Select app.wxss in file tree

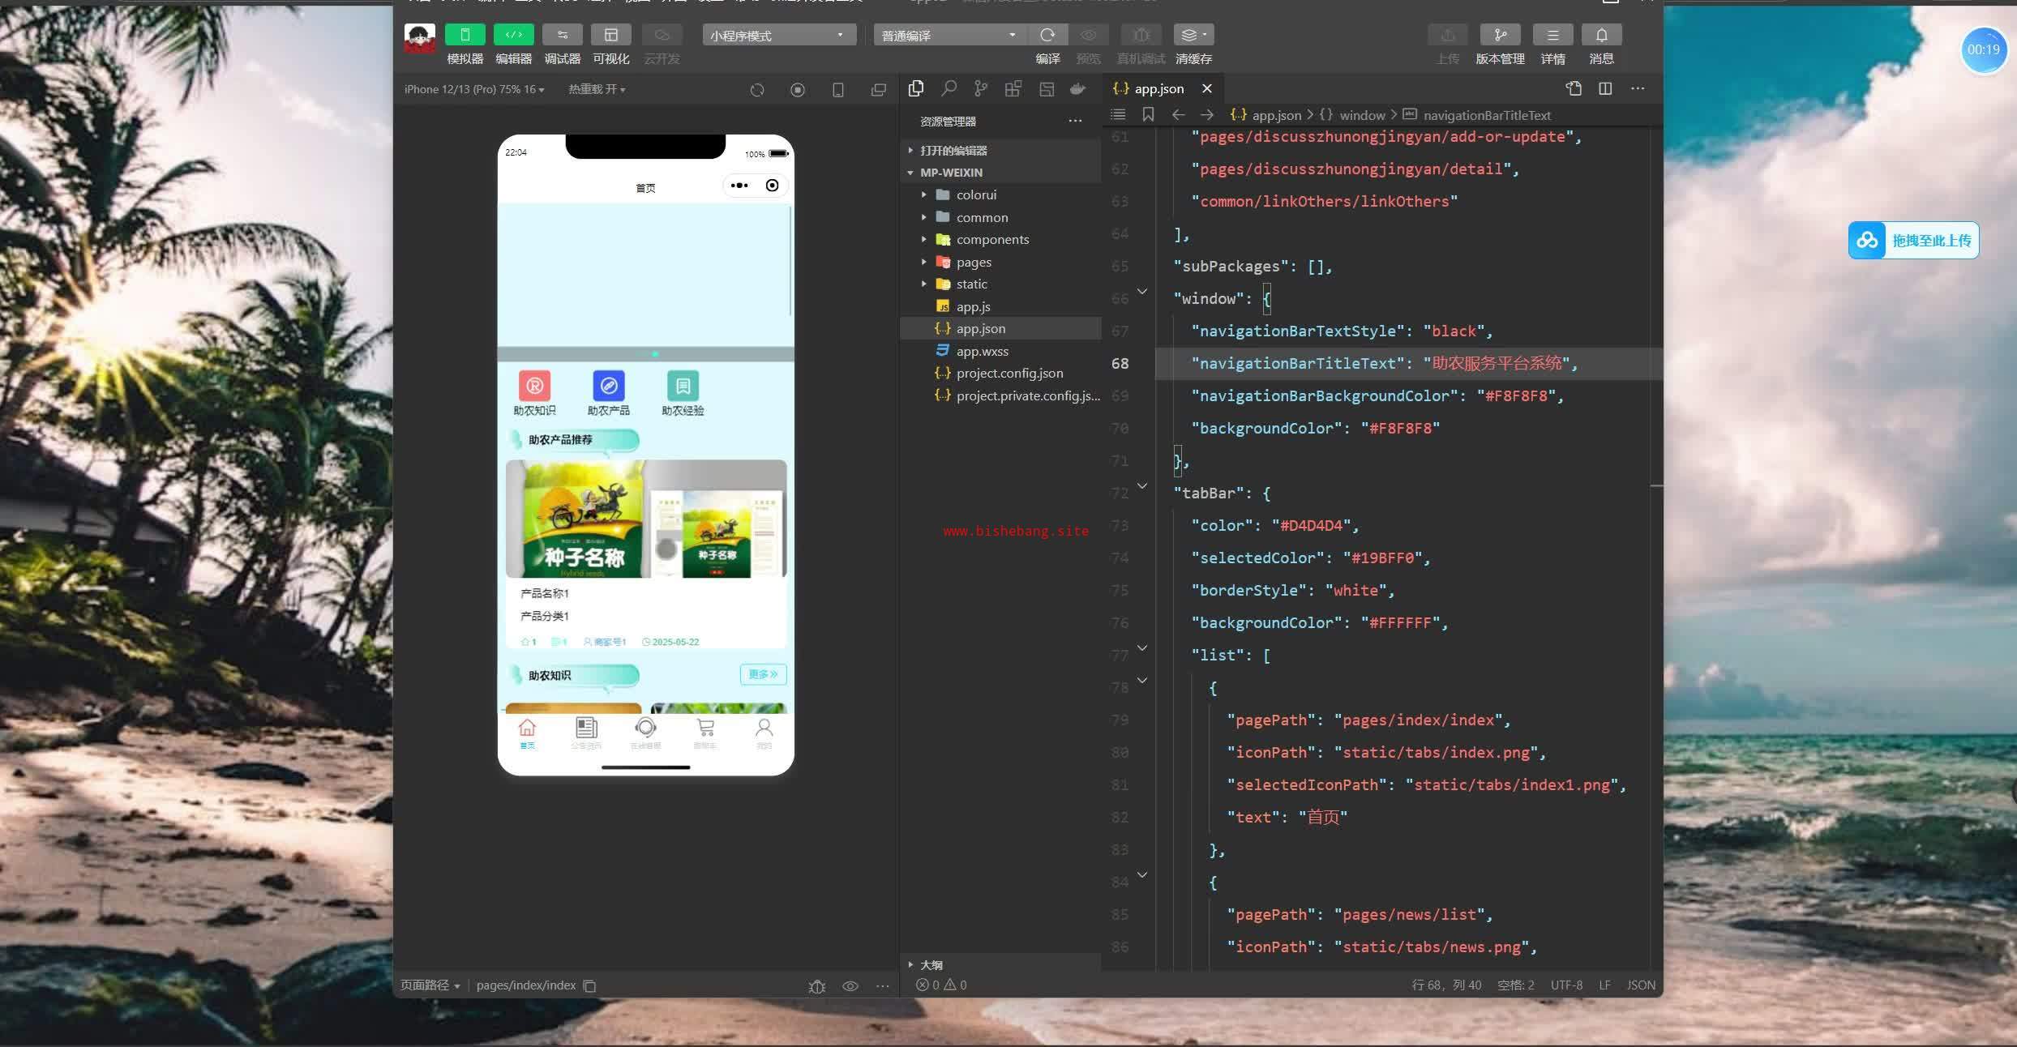click(x=982, y=351)
